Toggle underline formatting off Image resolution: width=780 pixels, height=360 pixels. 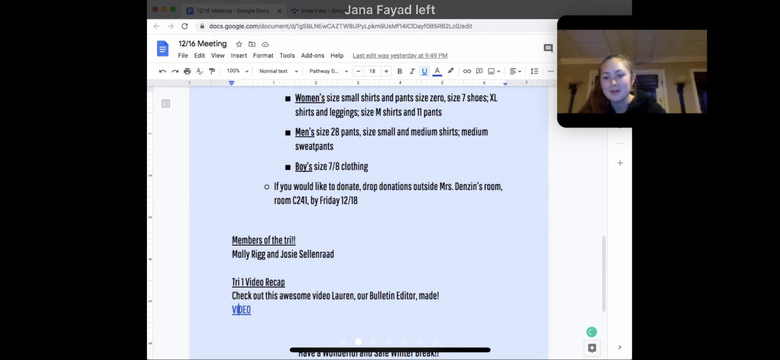coord(425,71)
